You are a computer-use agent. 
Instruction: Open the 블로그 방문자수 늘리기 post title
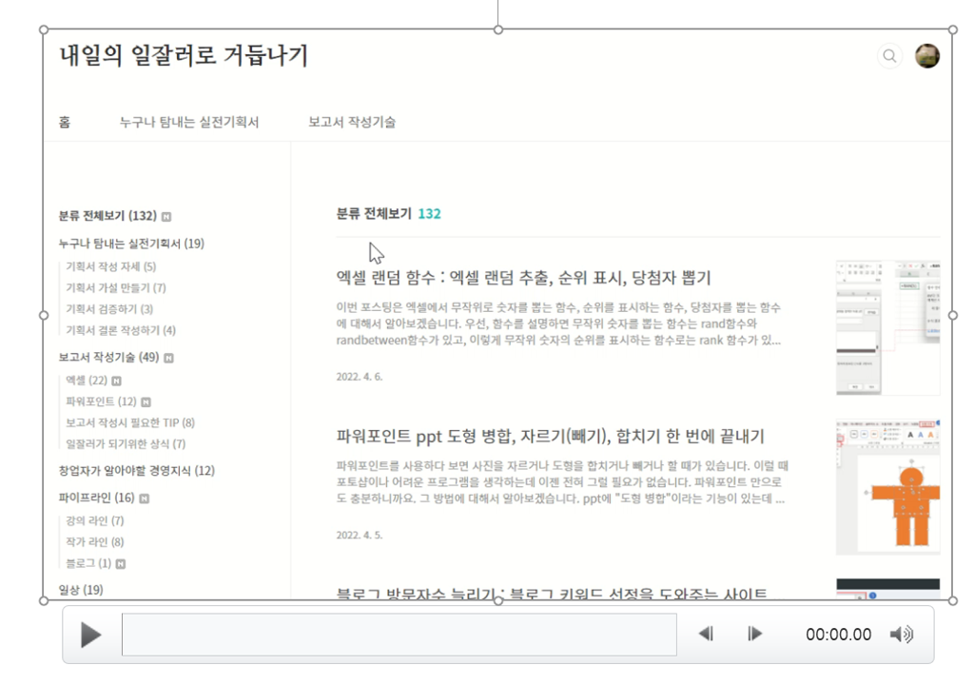551,594
